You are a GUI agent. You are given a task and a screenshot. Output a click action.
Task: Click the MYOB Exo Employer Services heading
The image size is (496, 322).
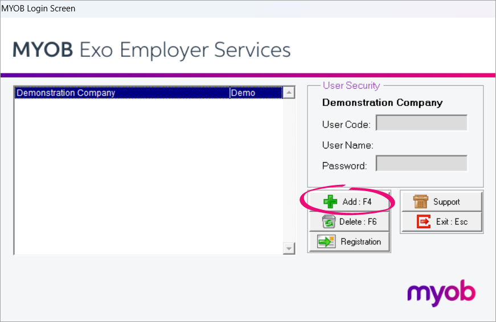pos(151,50)
